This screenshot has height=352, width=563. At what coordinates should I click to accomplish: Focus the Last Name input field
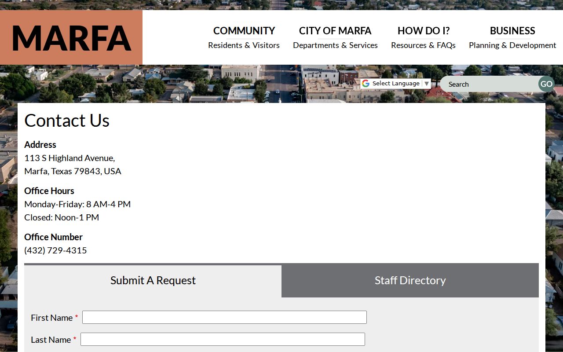pos(223,339)
